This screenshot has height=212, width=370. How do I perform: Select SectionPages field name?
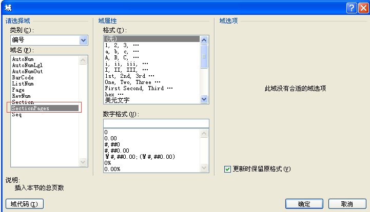tap(45, 108)
